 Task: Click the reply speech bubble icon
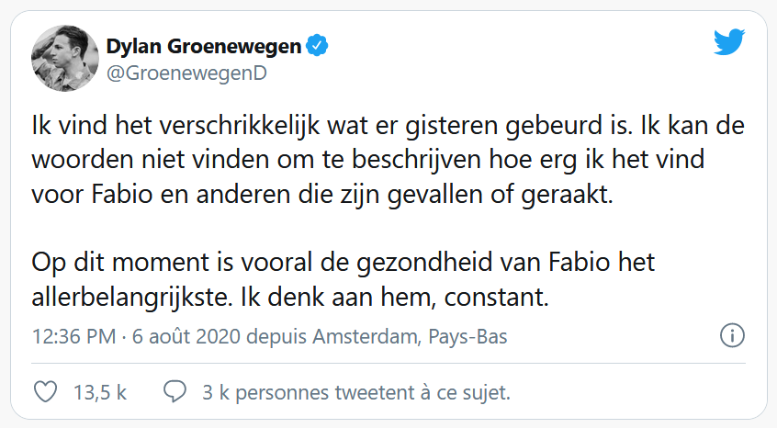175,392
